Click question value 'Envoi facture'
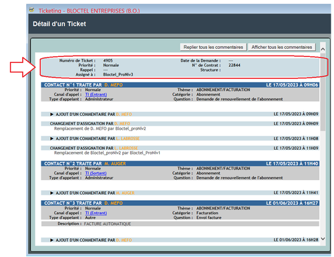 point(209,218)
